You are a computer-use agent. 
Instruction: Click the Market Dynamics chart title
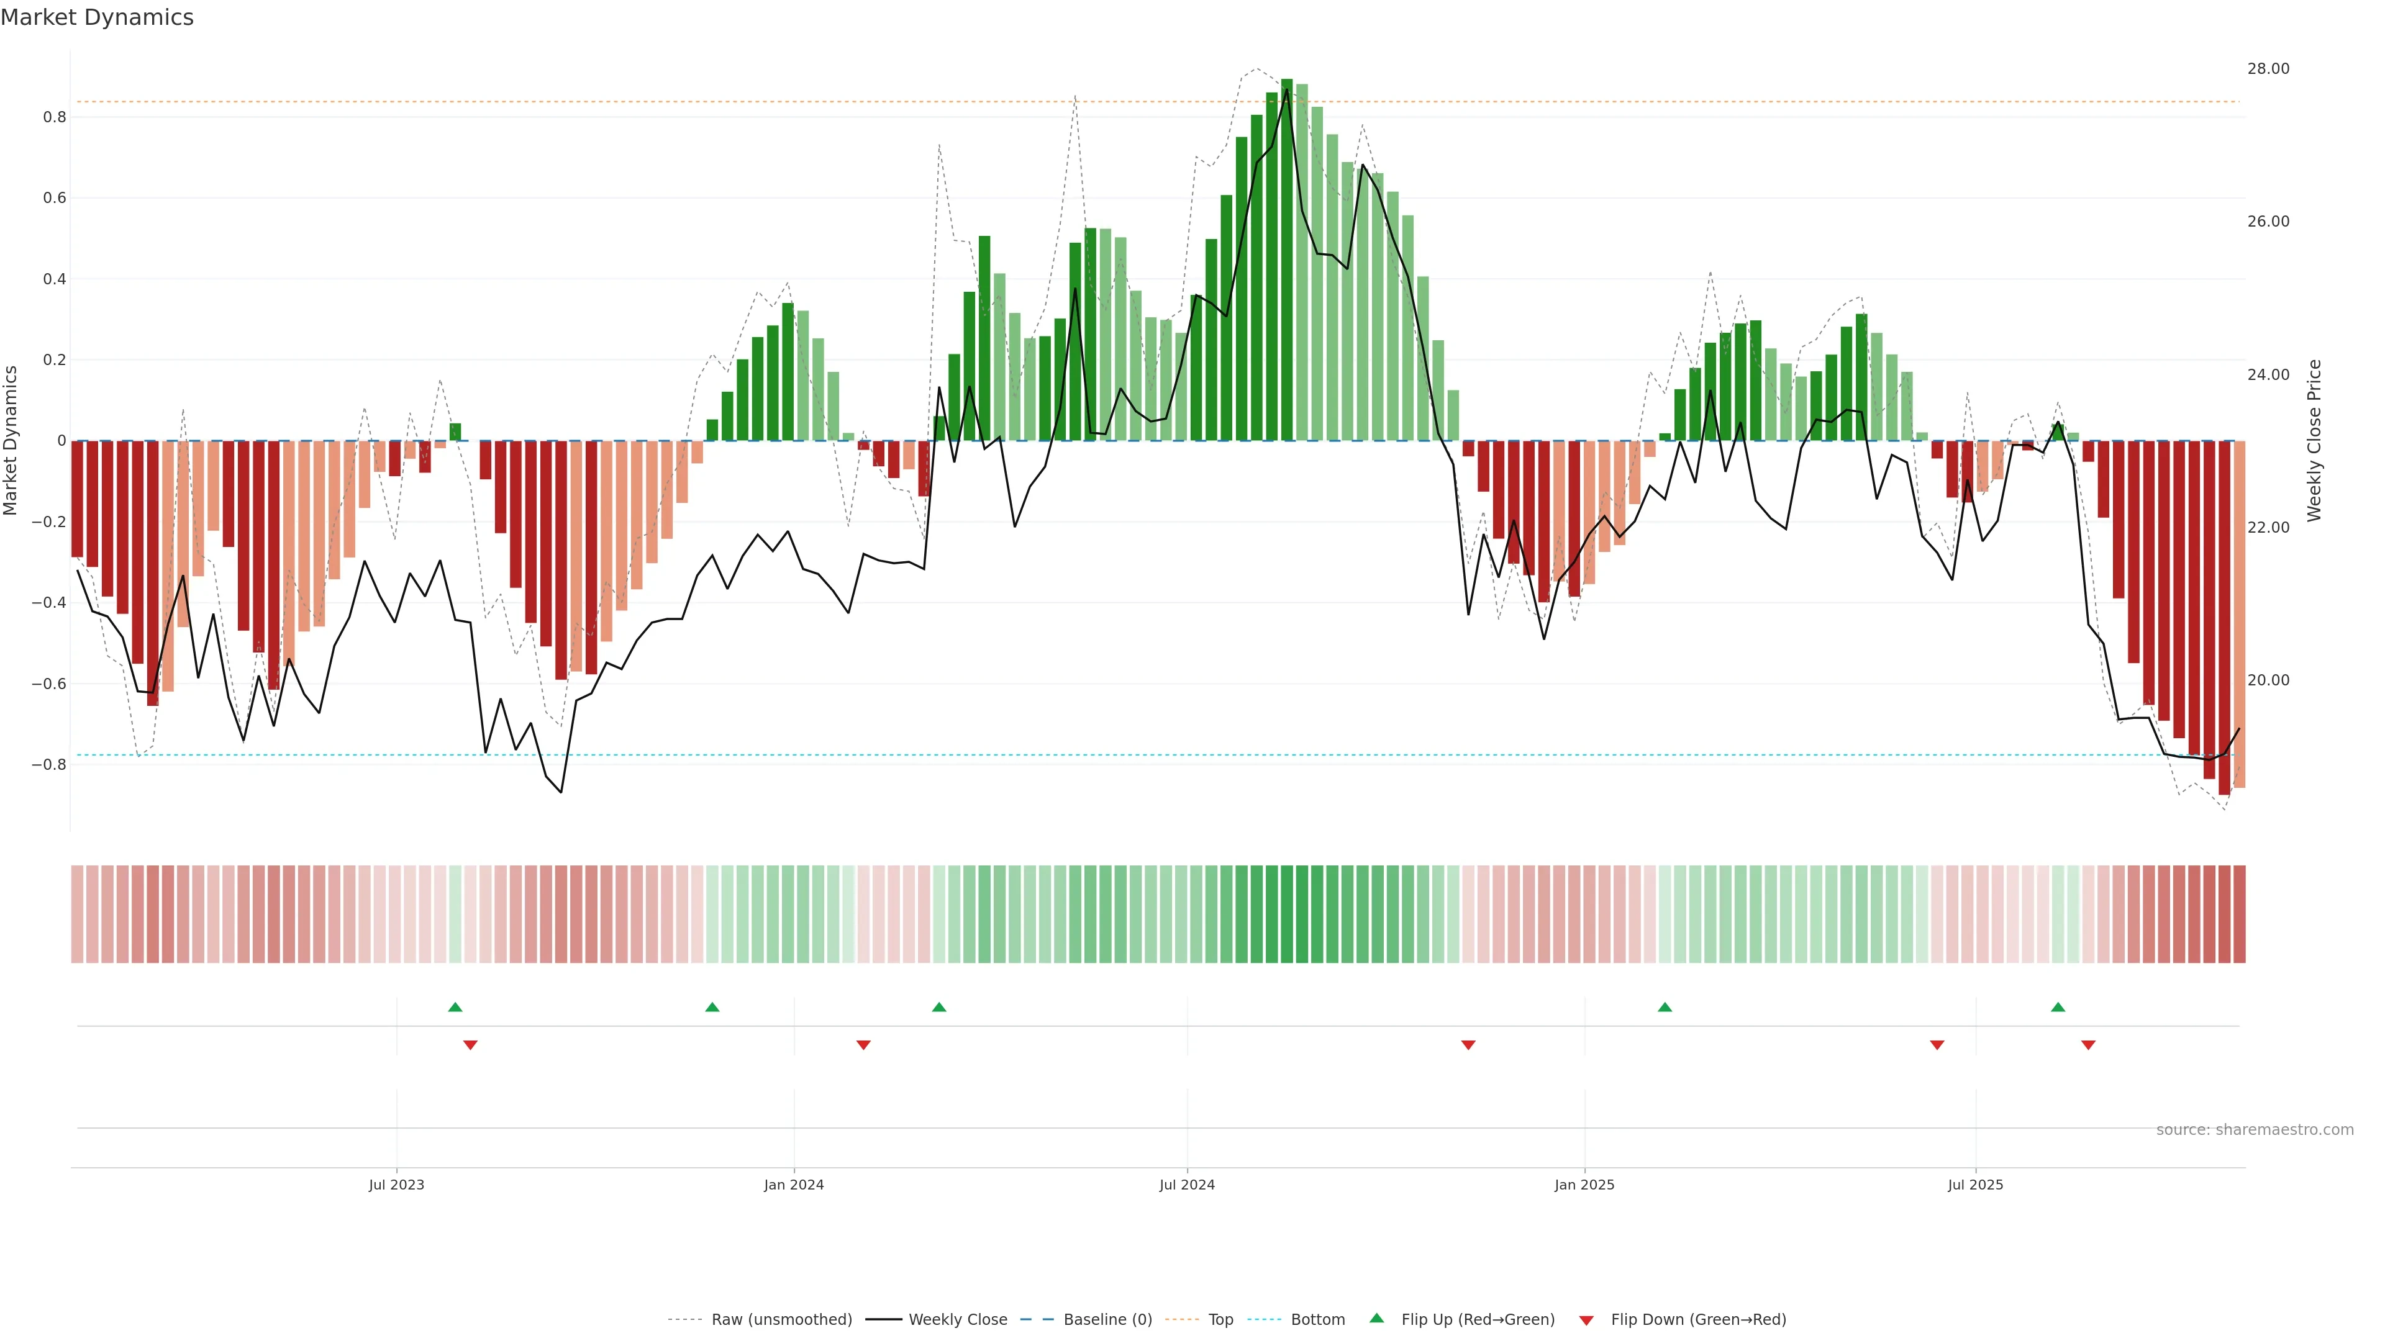pos(98,17)
